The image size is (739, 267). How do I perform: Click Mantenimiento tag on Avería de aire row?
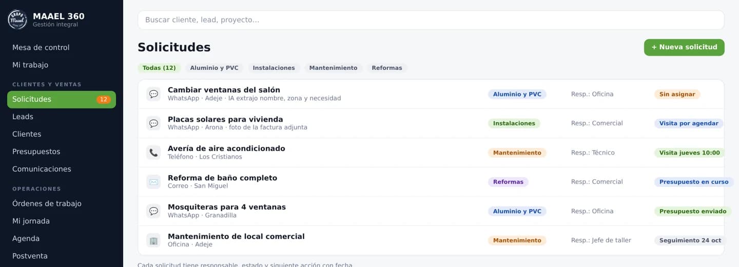(517, 153)
